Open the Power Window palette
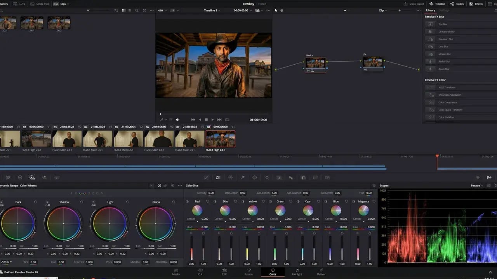This screenshot has width=497, height=279. (255, 177)
